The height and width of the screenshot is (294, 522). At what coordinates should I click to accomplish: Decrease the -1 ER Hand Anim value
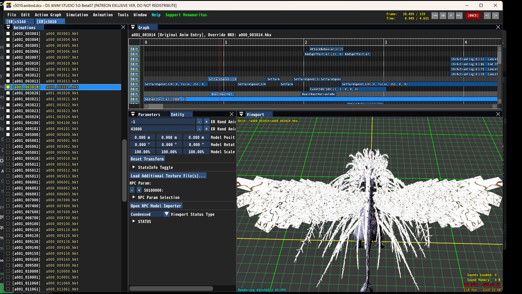(x=199, y=122)
